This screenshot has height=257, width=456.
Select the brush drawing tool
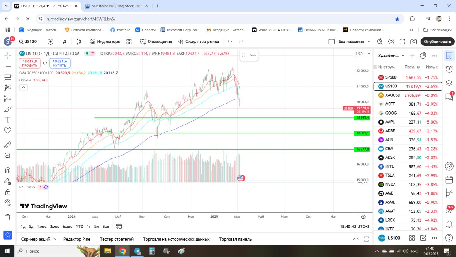[x=7, y=109]
